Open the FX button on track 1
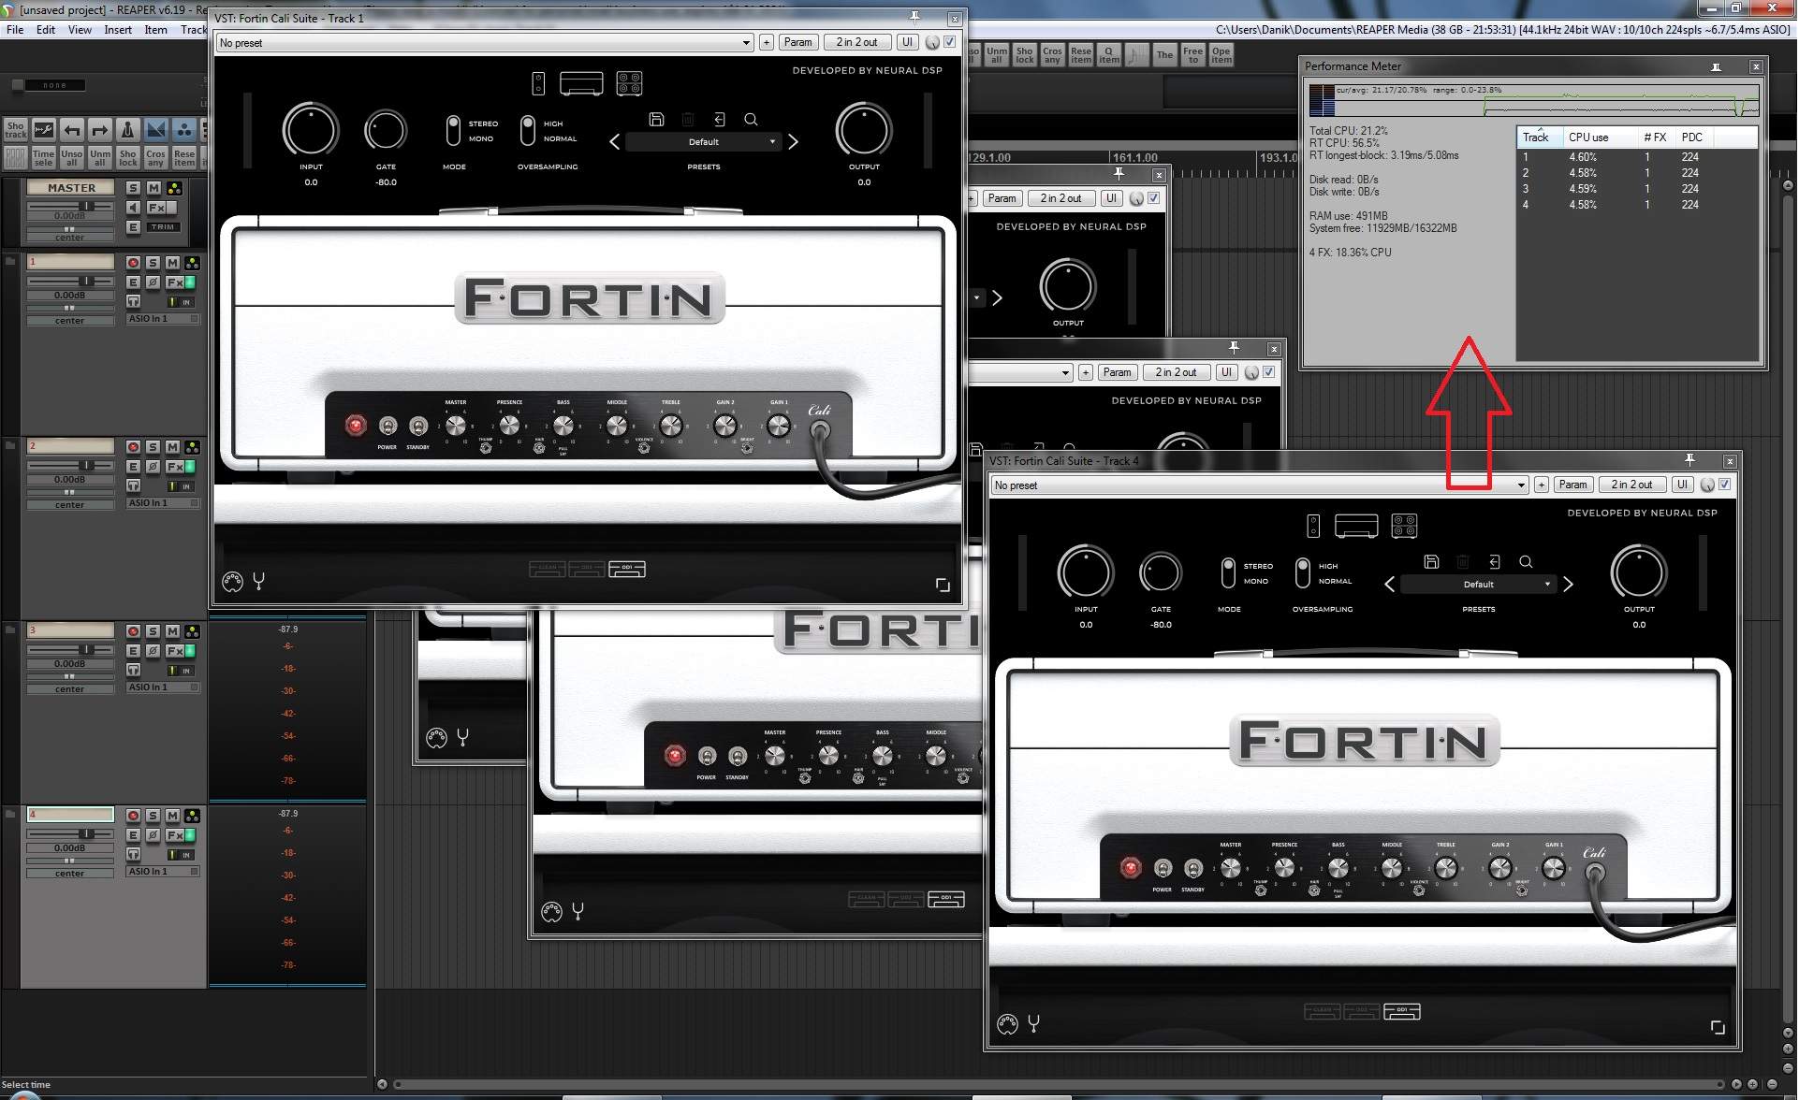1799x1100 pixels. click(175, 282)
